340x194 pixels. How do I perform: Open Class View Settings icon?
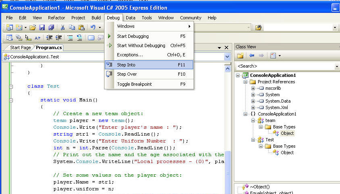[273, 56]
